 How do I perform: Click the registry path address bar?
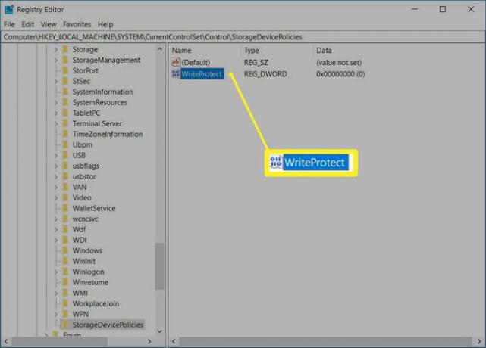(x=243, y=37)
